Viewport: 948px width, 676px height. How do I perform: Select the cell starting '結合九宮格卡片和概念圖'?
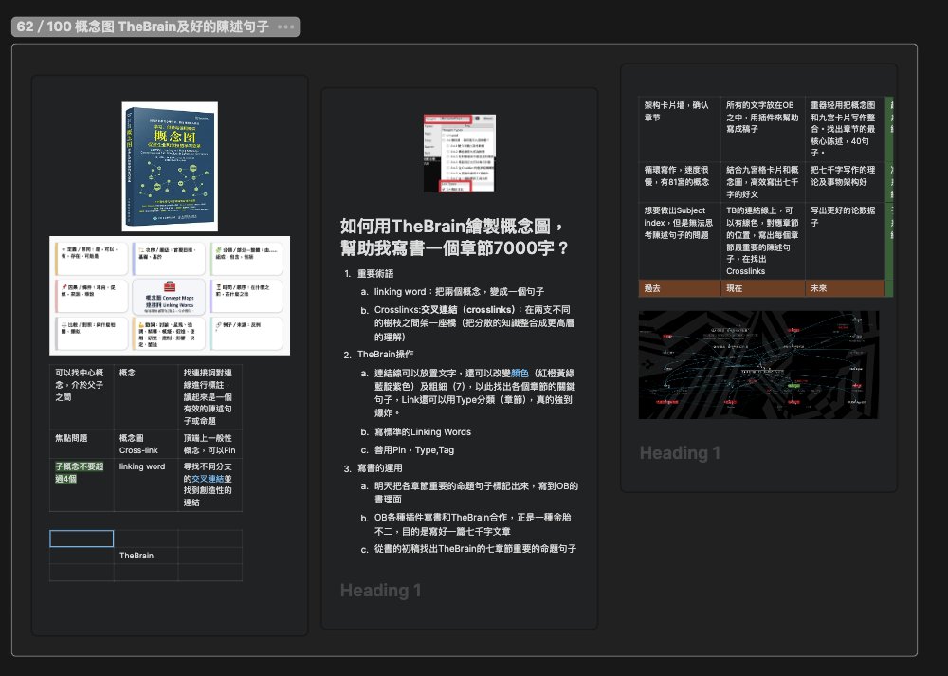(x=762, y=181)
